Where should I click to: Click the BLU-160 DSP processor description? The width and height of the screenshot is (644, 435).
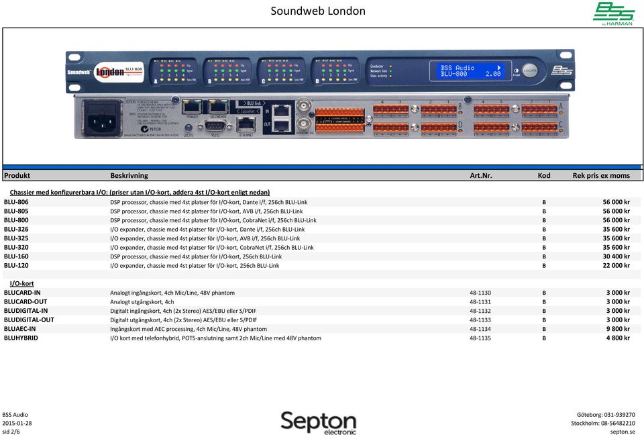(x=196, y=256)
